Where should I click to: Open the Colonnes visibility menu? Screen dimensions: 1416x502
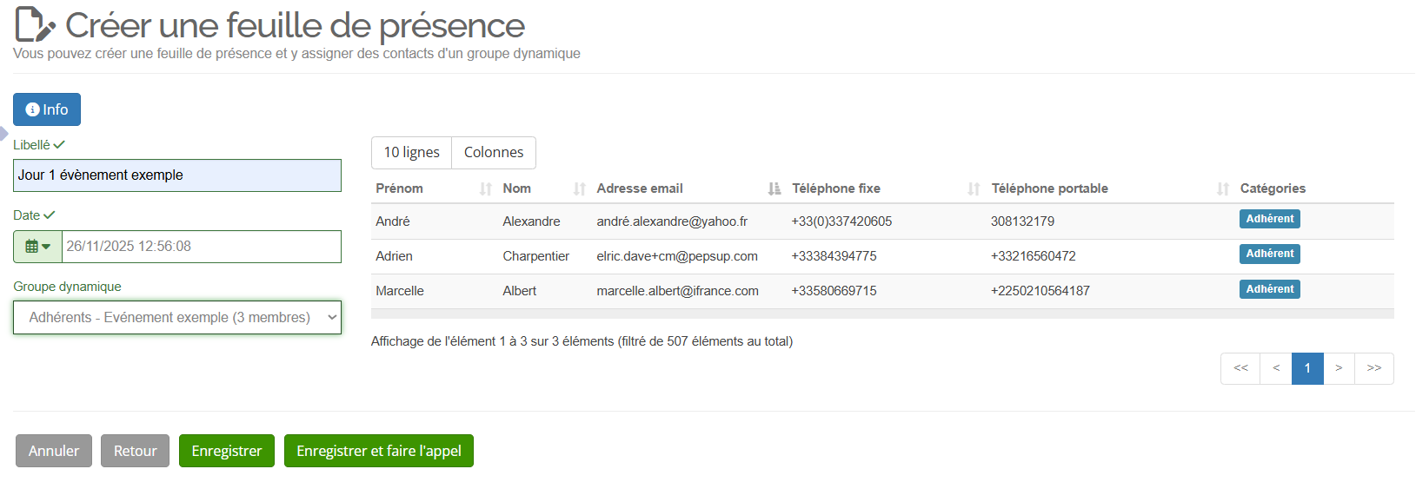point(494,153)
